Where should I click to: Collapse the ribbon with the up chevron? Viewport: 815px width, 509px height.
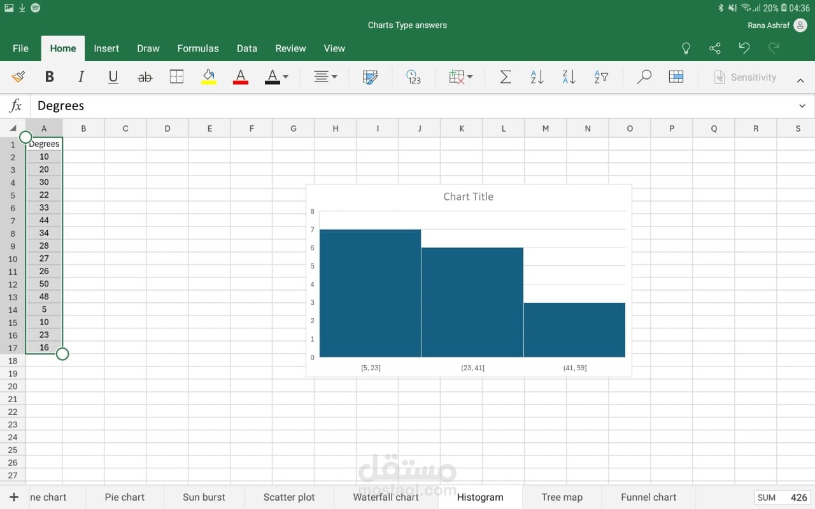tap(800, 80)
